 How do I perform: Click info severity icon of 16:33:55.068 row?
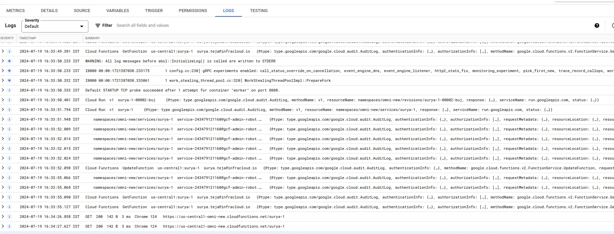point(9,187)
